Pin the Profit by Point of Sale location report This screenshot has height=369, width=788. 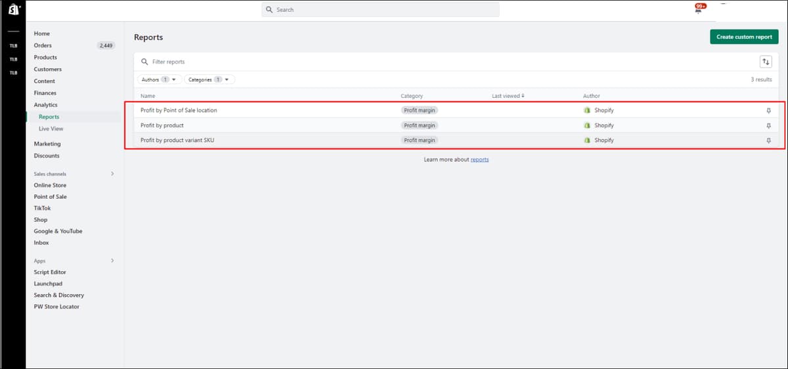click(768, 110)
